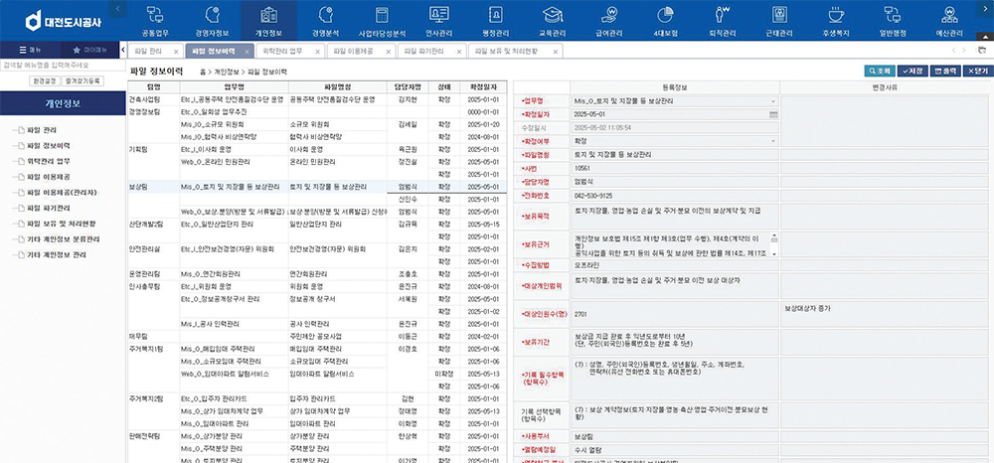This screenshot has width=994, height=463.
Task: Click the 조회 search button
Action: click(880, 72)
